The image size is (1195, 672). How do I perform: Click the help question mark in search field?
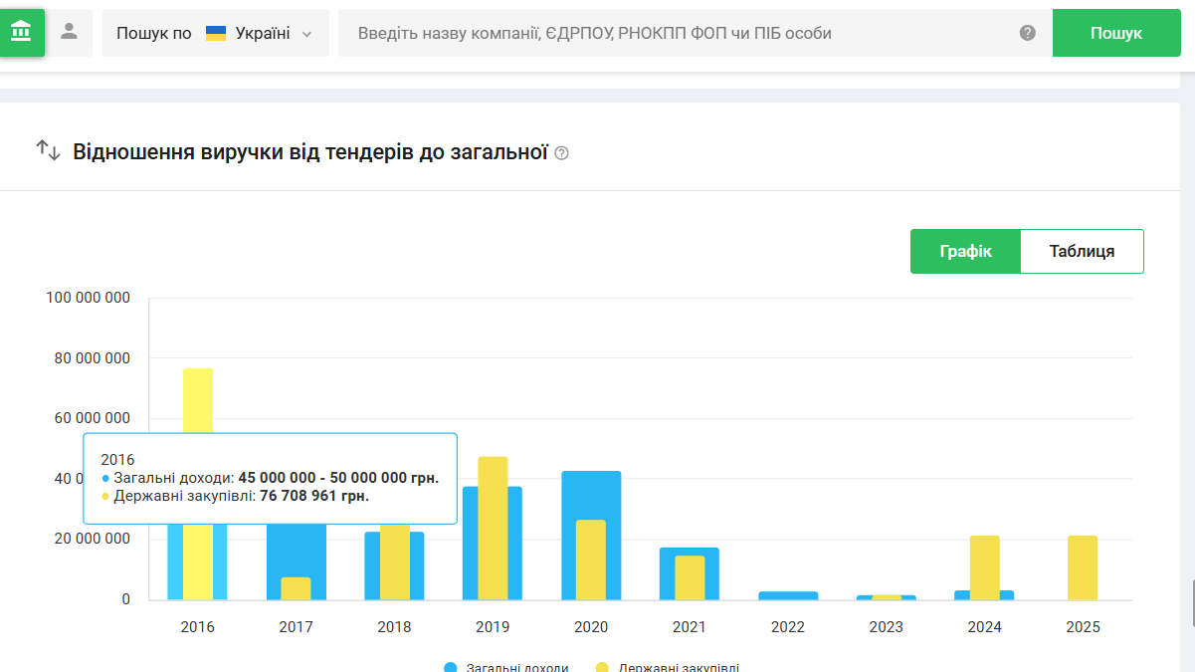pyautogui.click(x=1028, y=33)
